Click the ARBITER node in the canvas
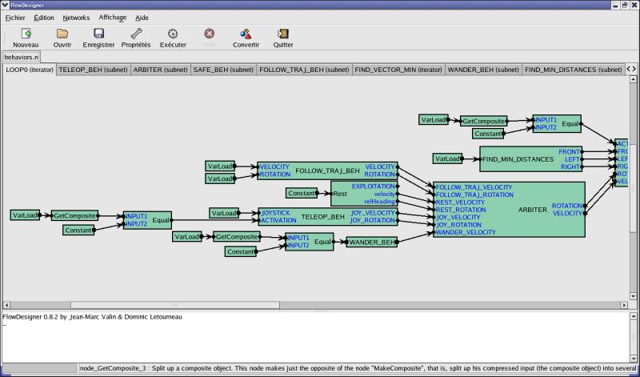Screen dimensions: 640x377 pyautogui.click(x=532, y=210)
